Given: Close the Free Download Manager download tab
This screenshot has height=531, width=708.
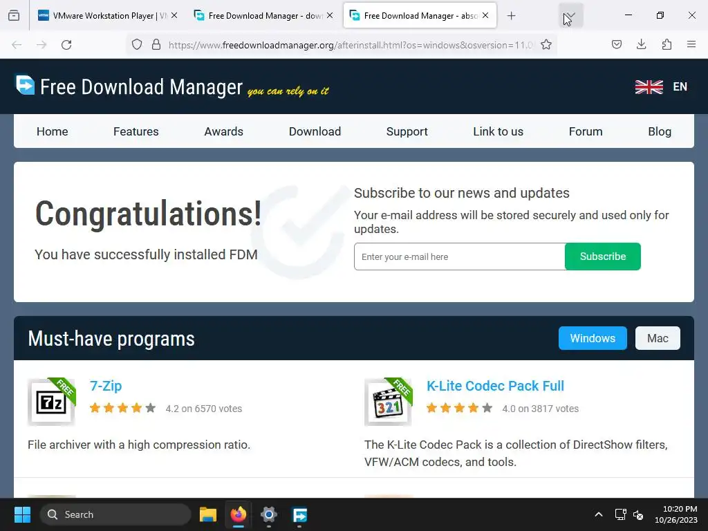Looking at the screenshot, I should click(x=330, y=15).
